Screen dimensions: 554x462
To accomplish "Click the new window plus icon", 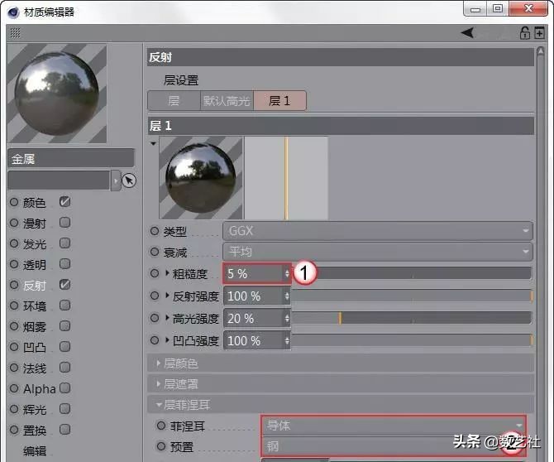I will pyautogui.click(x=539, y=32).
